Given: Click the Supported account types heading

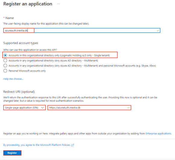Looking at the screenshot, I should point(21,43).
